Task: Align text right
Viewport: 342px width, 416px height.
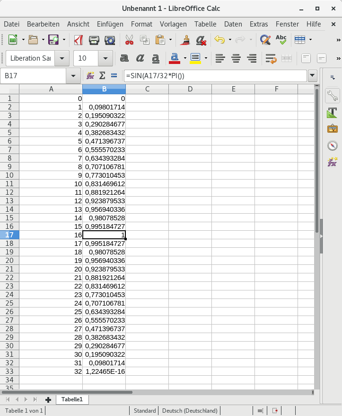Action: 252,58
